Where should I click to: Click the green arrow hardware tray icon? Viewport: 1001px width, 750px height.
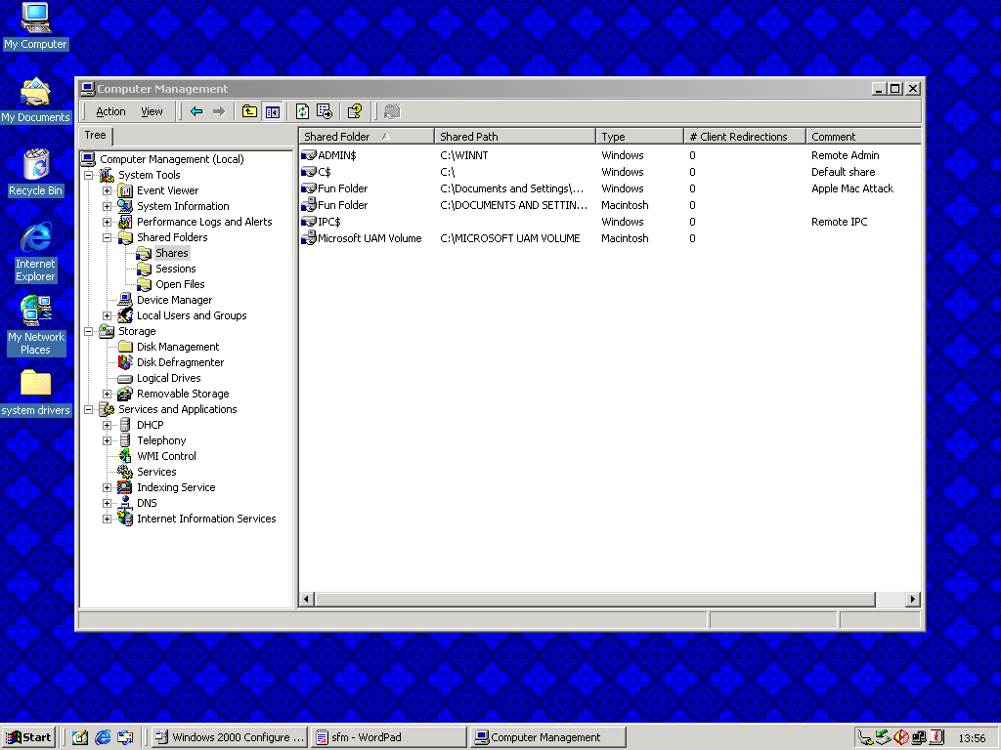(x=883, y=737)
